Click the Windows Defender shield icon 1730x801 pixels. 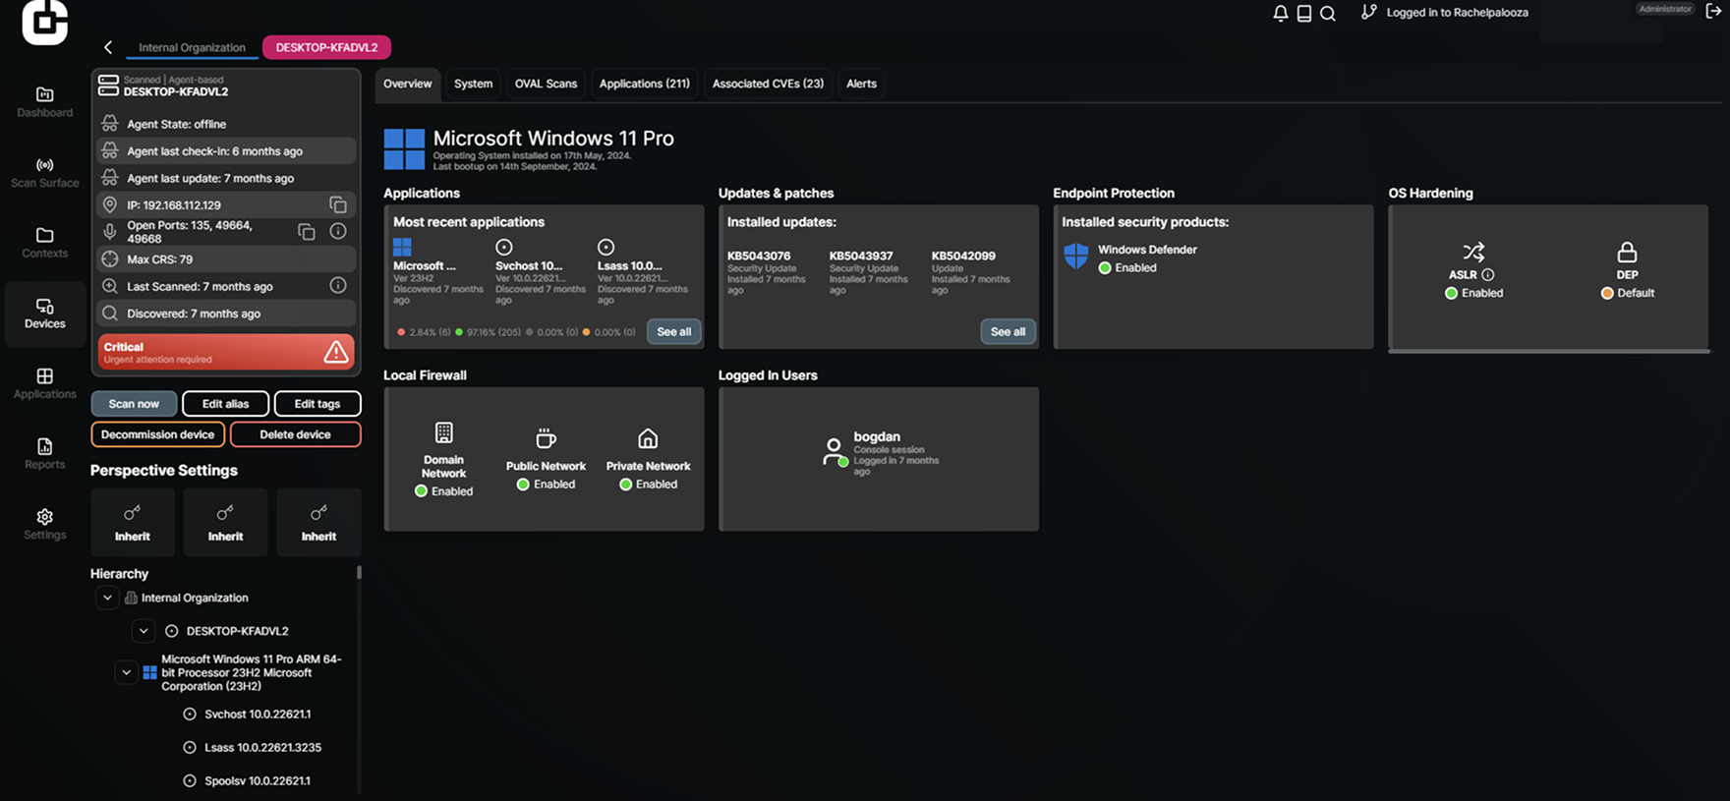click(1076, 257)
